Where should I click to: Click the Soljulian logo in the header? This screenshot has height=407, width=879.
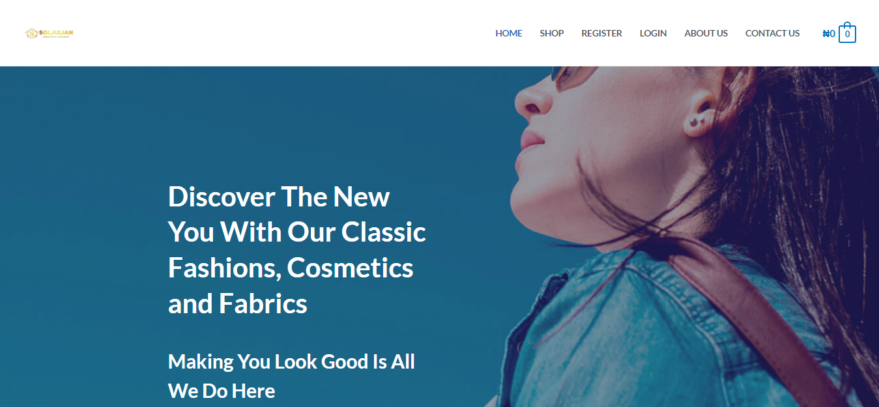[x=50, y=33]
